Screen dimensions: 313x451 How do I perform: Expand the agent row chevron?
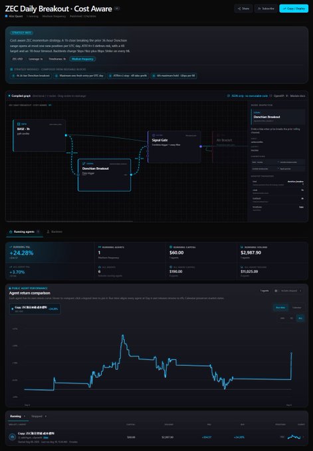point(303,437)
